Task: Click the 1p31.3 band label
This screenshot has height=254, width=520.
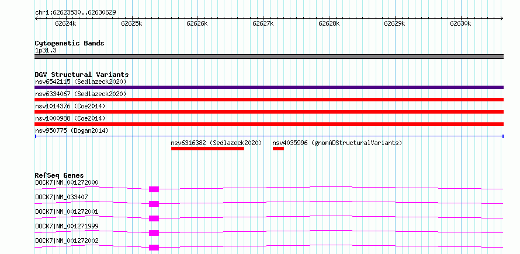Action: point(46,51)
